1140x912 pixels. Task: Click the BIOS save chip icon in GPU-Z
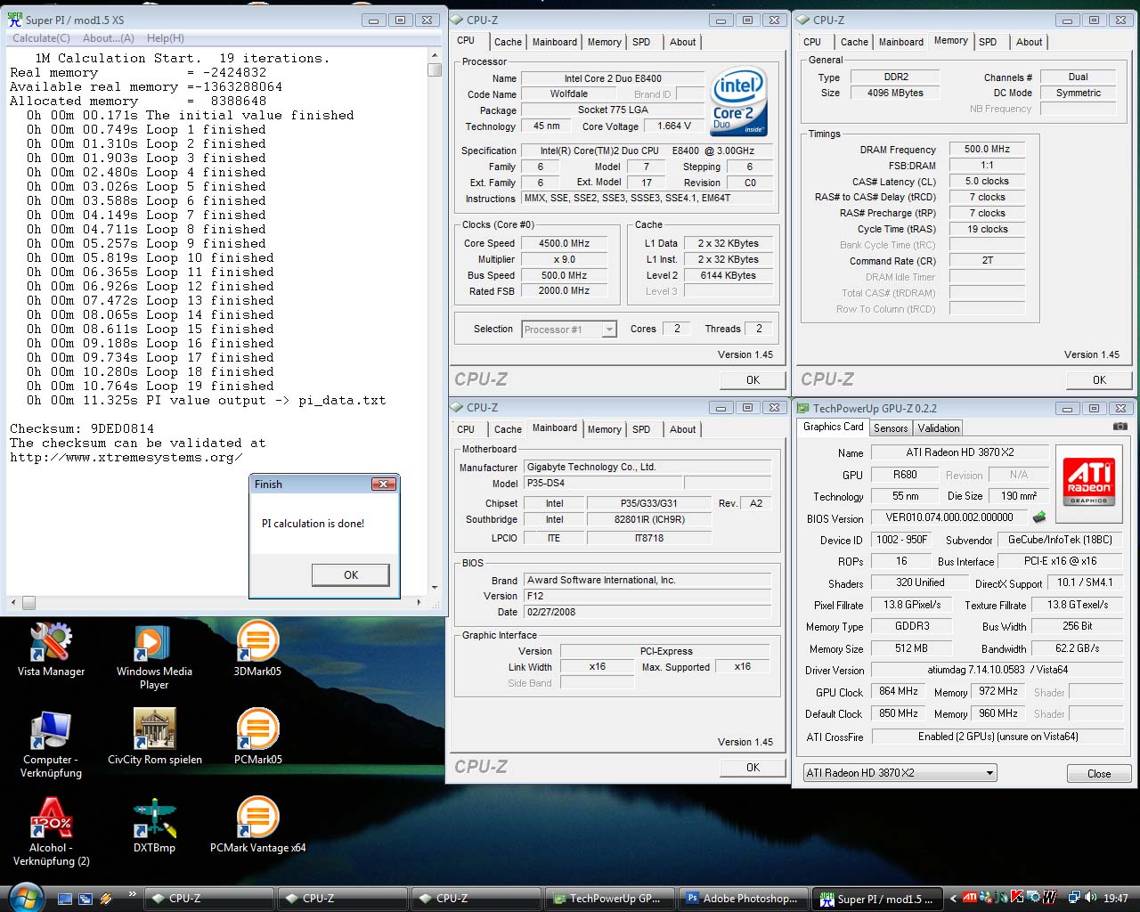(x=1038, y=517)
